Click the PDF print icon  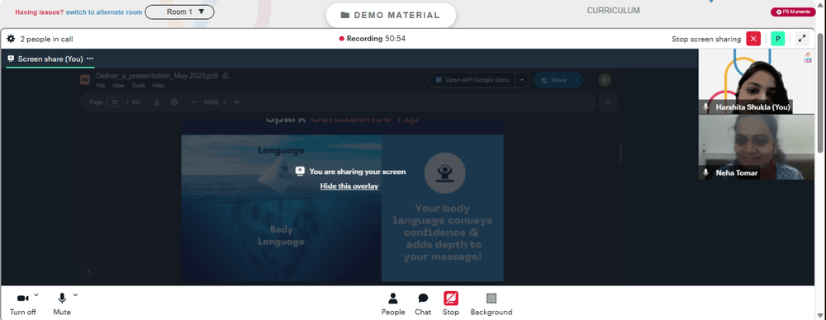click(175, 102)
